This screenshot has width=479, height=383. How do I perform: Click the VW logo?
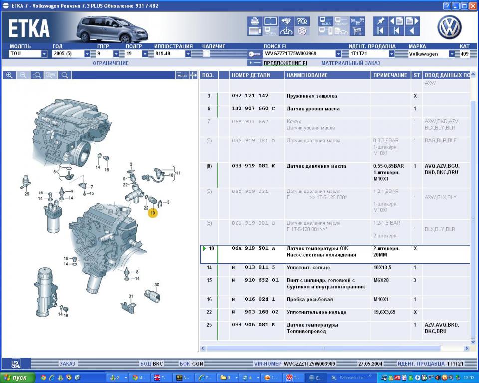[449, 27]
